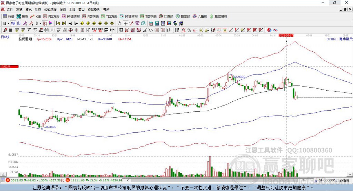Select the red pencil drawing tool
Image resolution: width=353 pixels, height=191 pixels.
click(x=5, y=30)
